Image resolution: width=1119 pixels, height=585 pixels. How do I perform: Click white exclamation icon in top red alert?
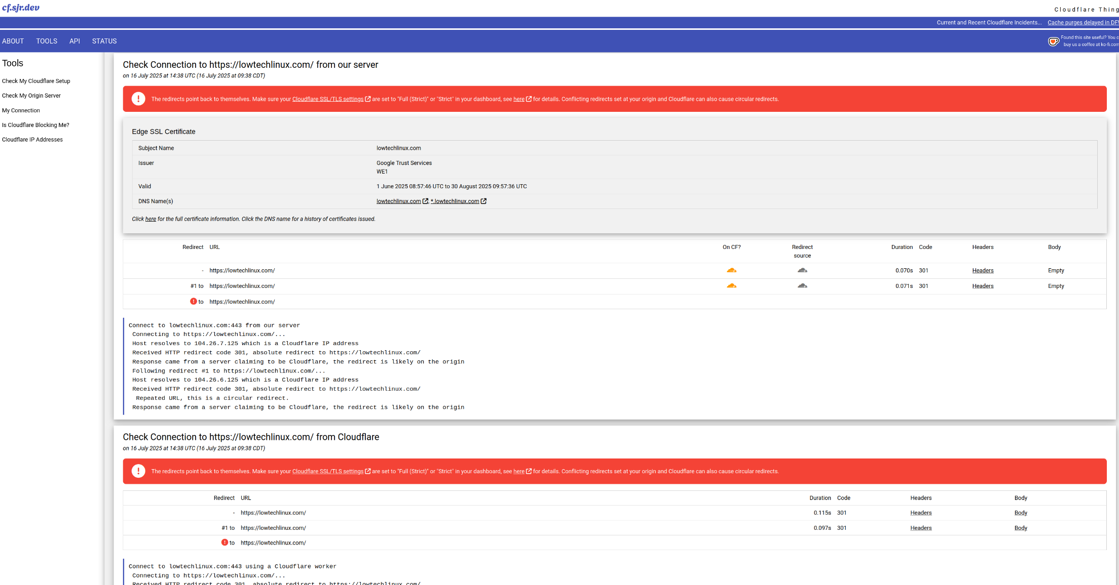138,99
